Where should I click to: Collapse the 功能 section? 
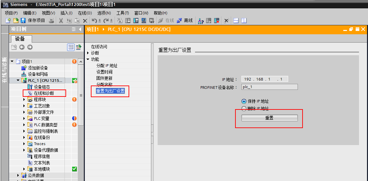click(x=88, y=60)
